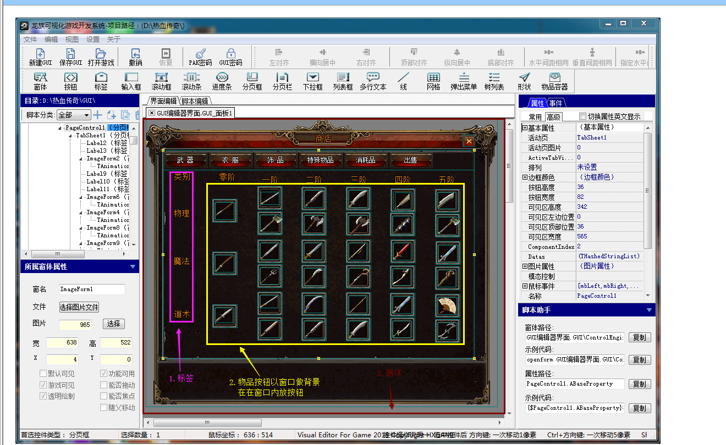This screenshot has width=726, height=445.
Task: Open the 编辑 menu
Action: pyautogui.click(x=51, y=39)
